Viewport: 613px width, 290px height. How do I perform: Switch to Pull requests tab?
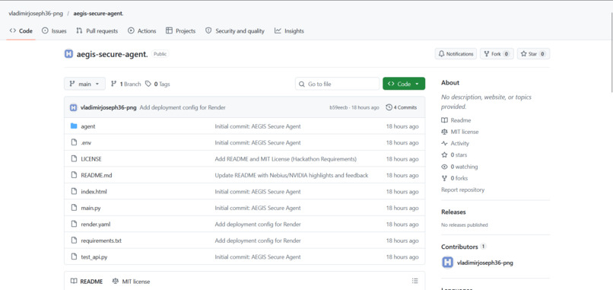(x=97, y=31)
